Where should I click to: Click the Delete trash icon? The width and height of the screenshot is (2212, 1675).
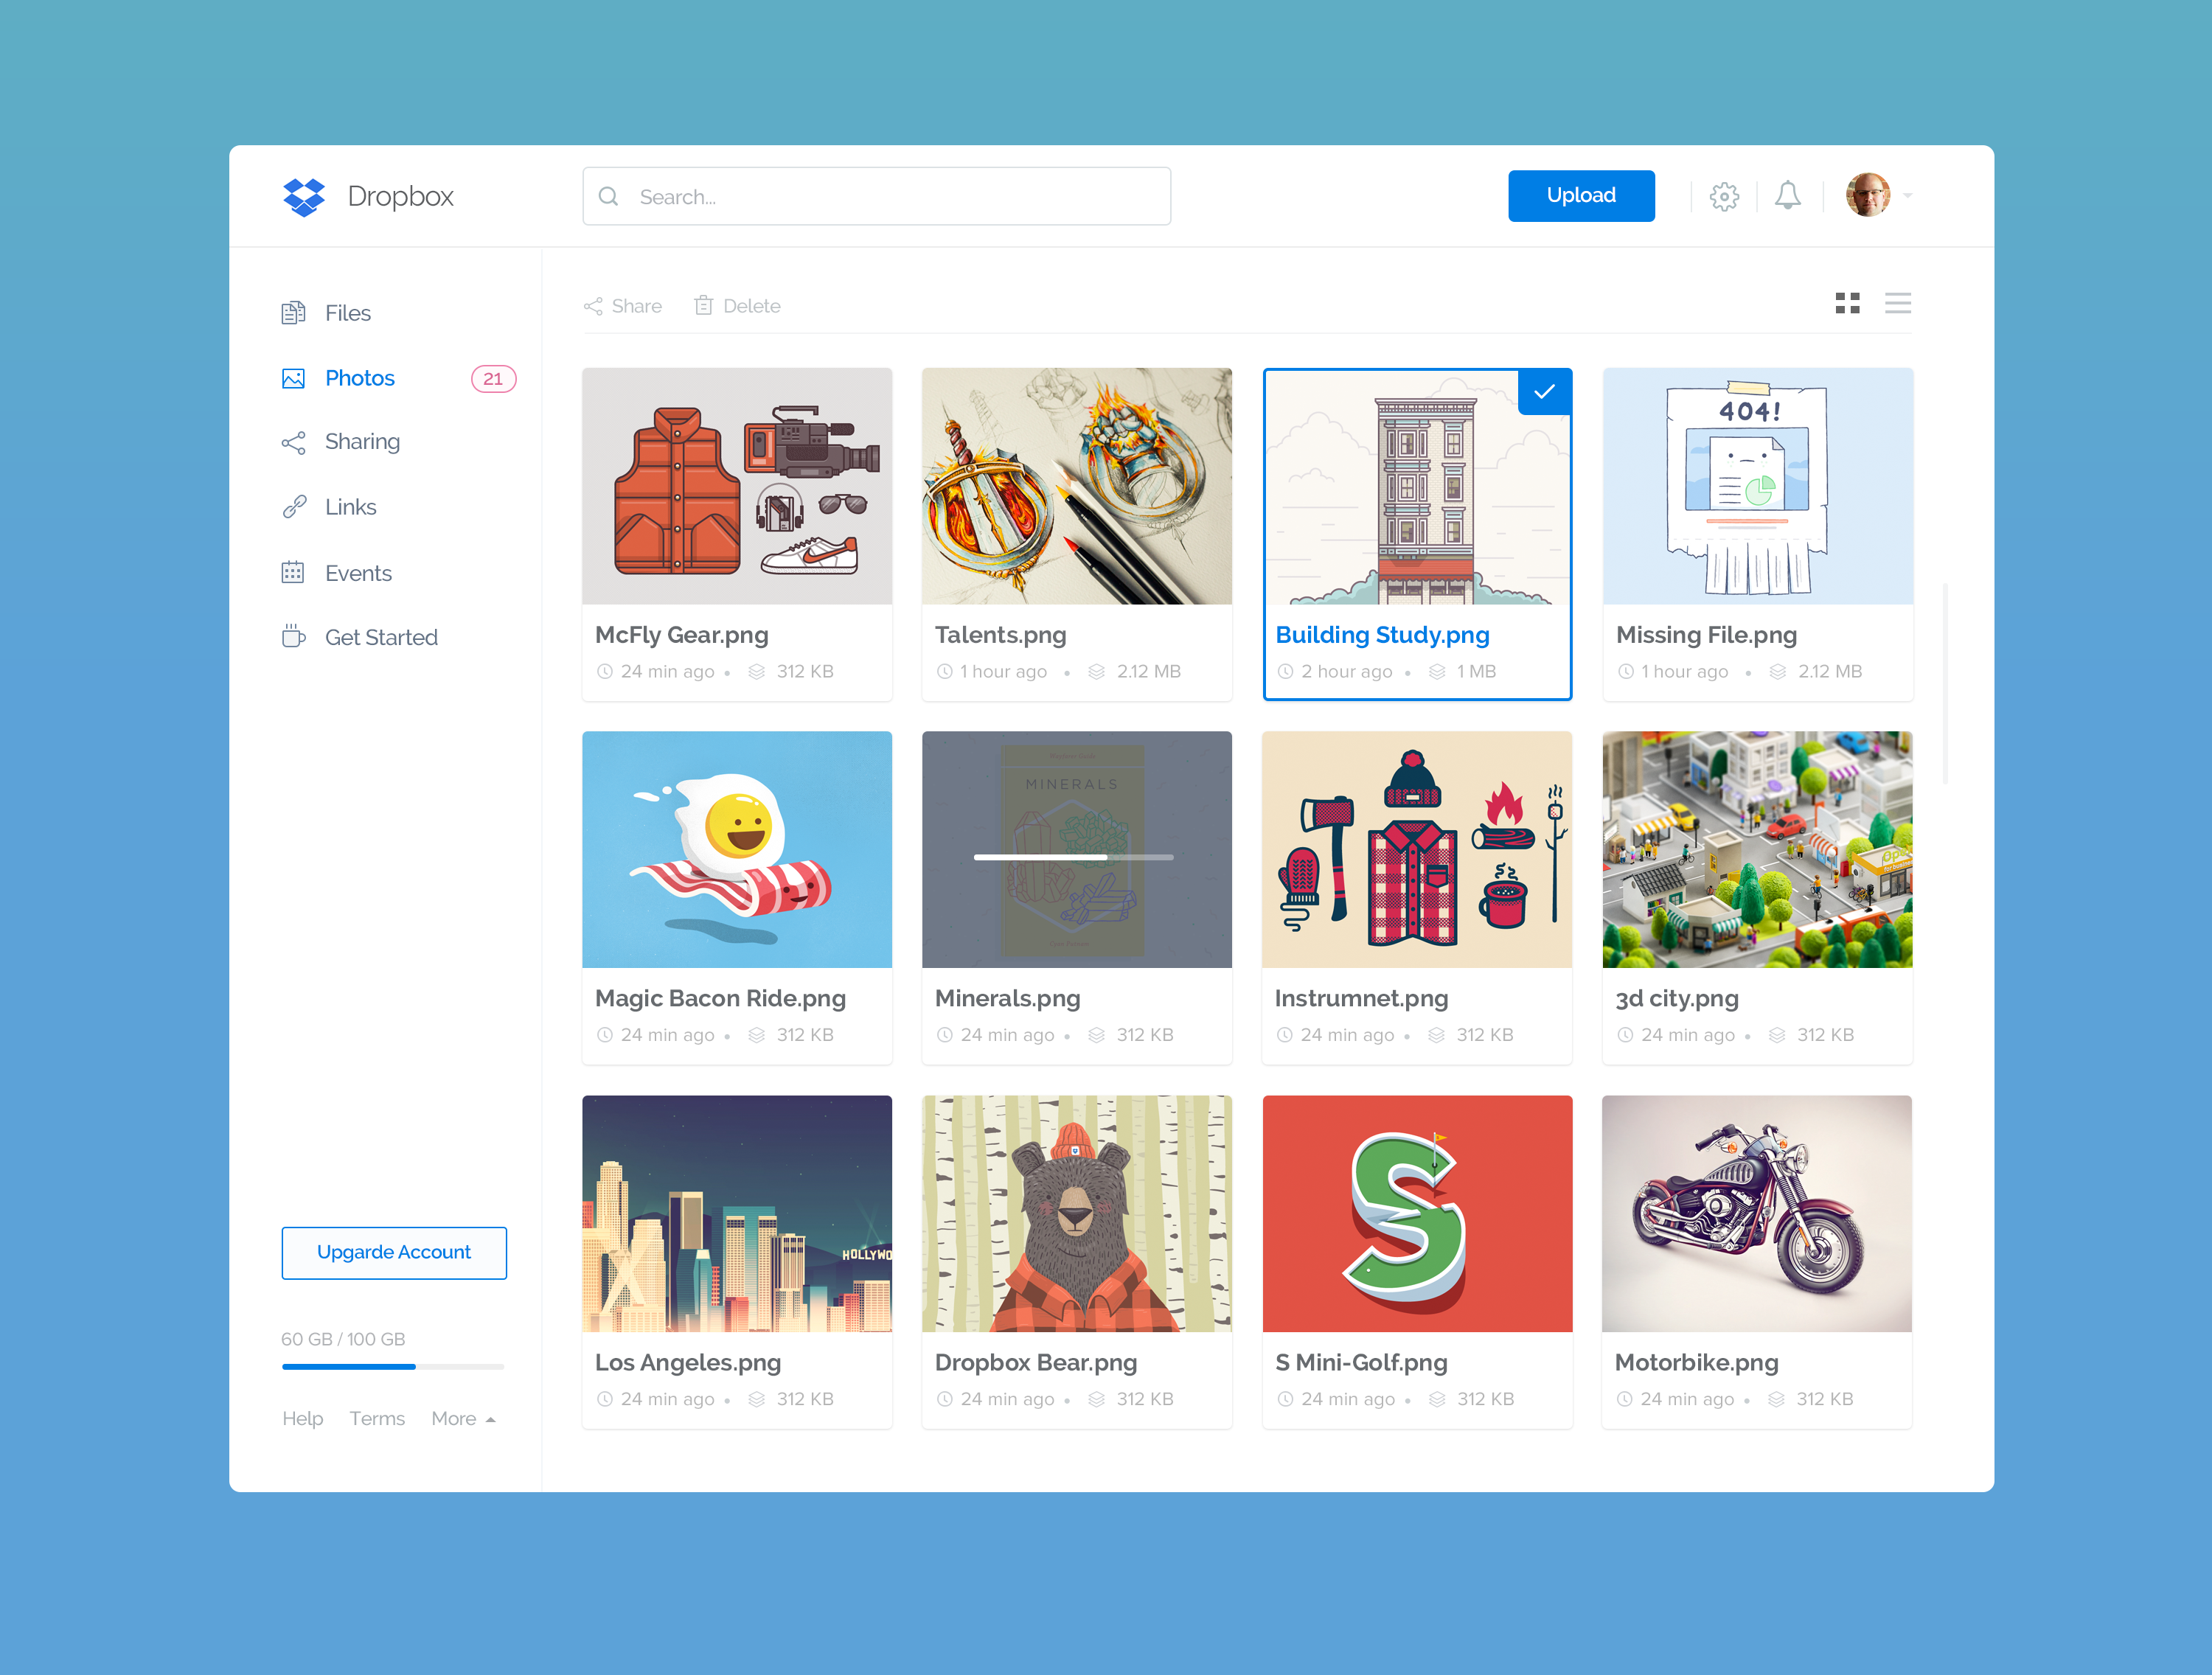pos(704,306)
